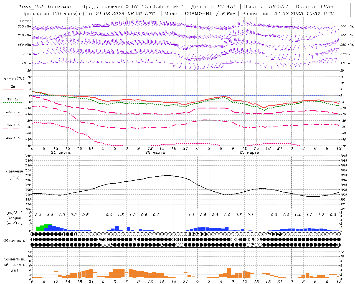Click the (мм/1ч.) unit label
355x284 pixels.
point(14,223)
